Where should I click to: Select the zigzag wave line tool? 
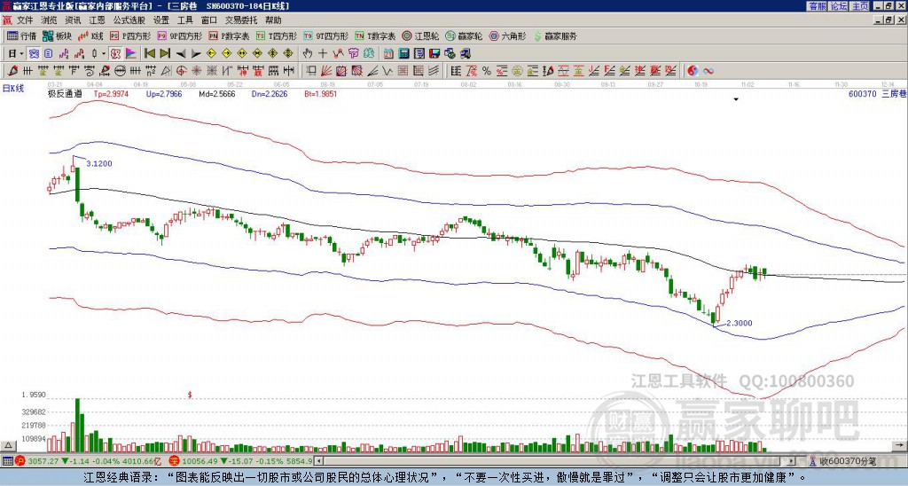tap(387, 71)
